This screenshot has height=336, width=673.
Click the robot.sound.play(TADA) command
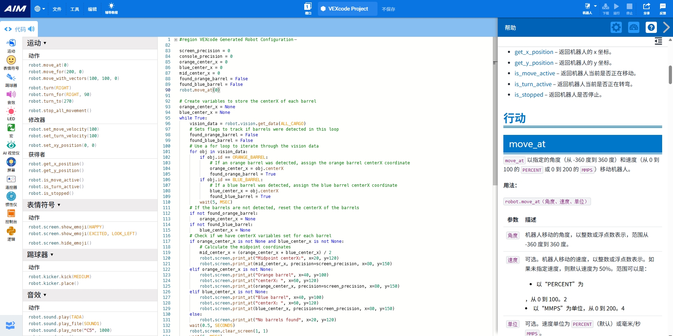pos(56,317)
